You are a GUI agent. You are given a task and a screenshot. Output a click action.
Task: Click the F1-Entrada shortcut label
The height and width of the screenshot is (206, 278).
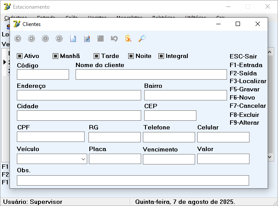pyautogui.click(x=246, y=65)
